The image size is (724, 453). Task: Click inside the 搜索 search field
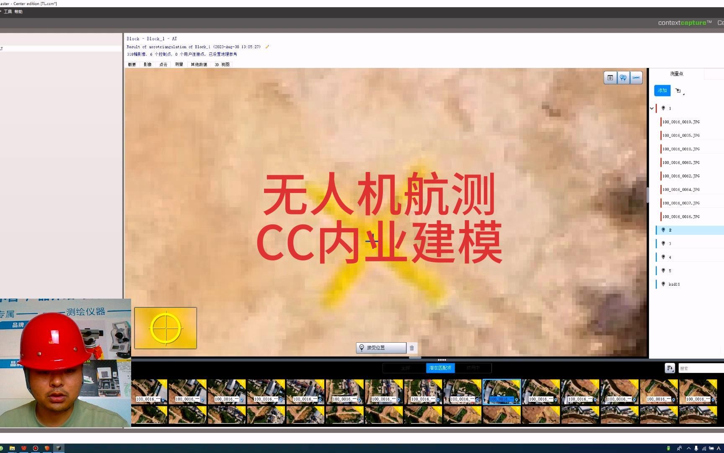[x=700, y=368]
